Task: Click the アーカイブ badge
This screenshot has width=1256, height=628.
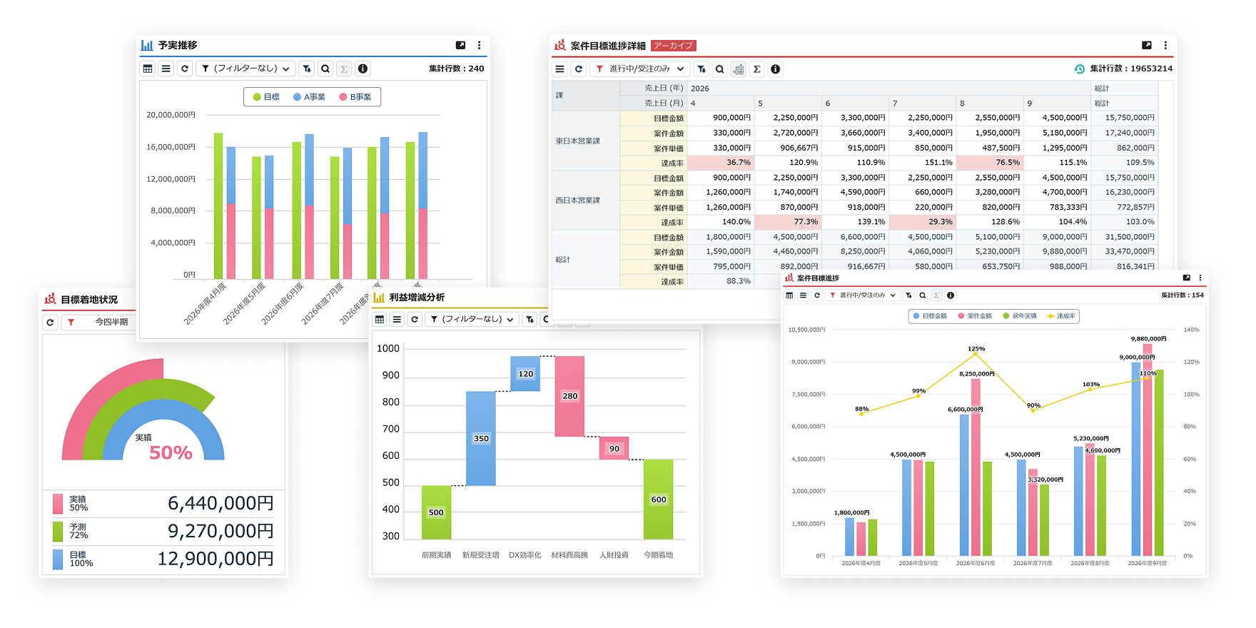Action: [x=673, y=46]
